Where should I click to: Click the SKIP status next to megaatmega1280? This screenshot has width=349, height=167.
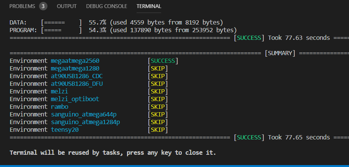pyautogui.click(x=158, y=69)
